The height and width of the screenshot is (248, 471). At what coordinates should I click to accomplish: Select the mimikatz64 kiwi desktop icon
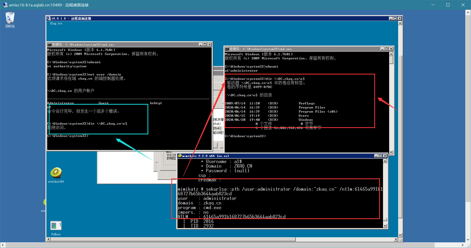pos(56,175)
